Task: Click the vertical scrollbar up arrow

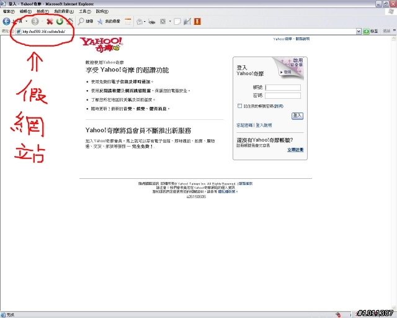Action: coord(395,39)
